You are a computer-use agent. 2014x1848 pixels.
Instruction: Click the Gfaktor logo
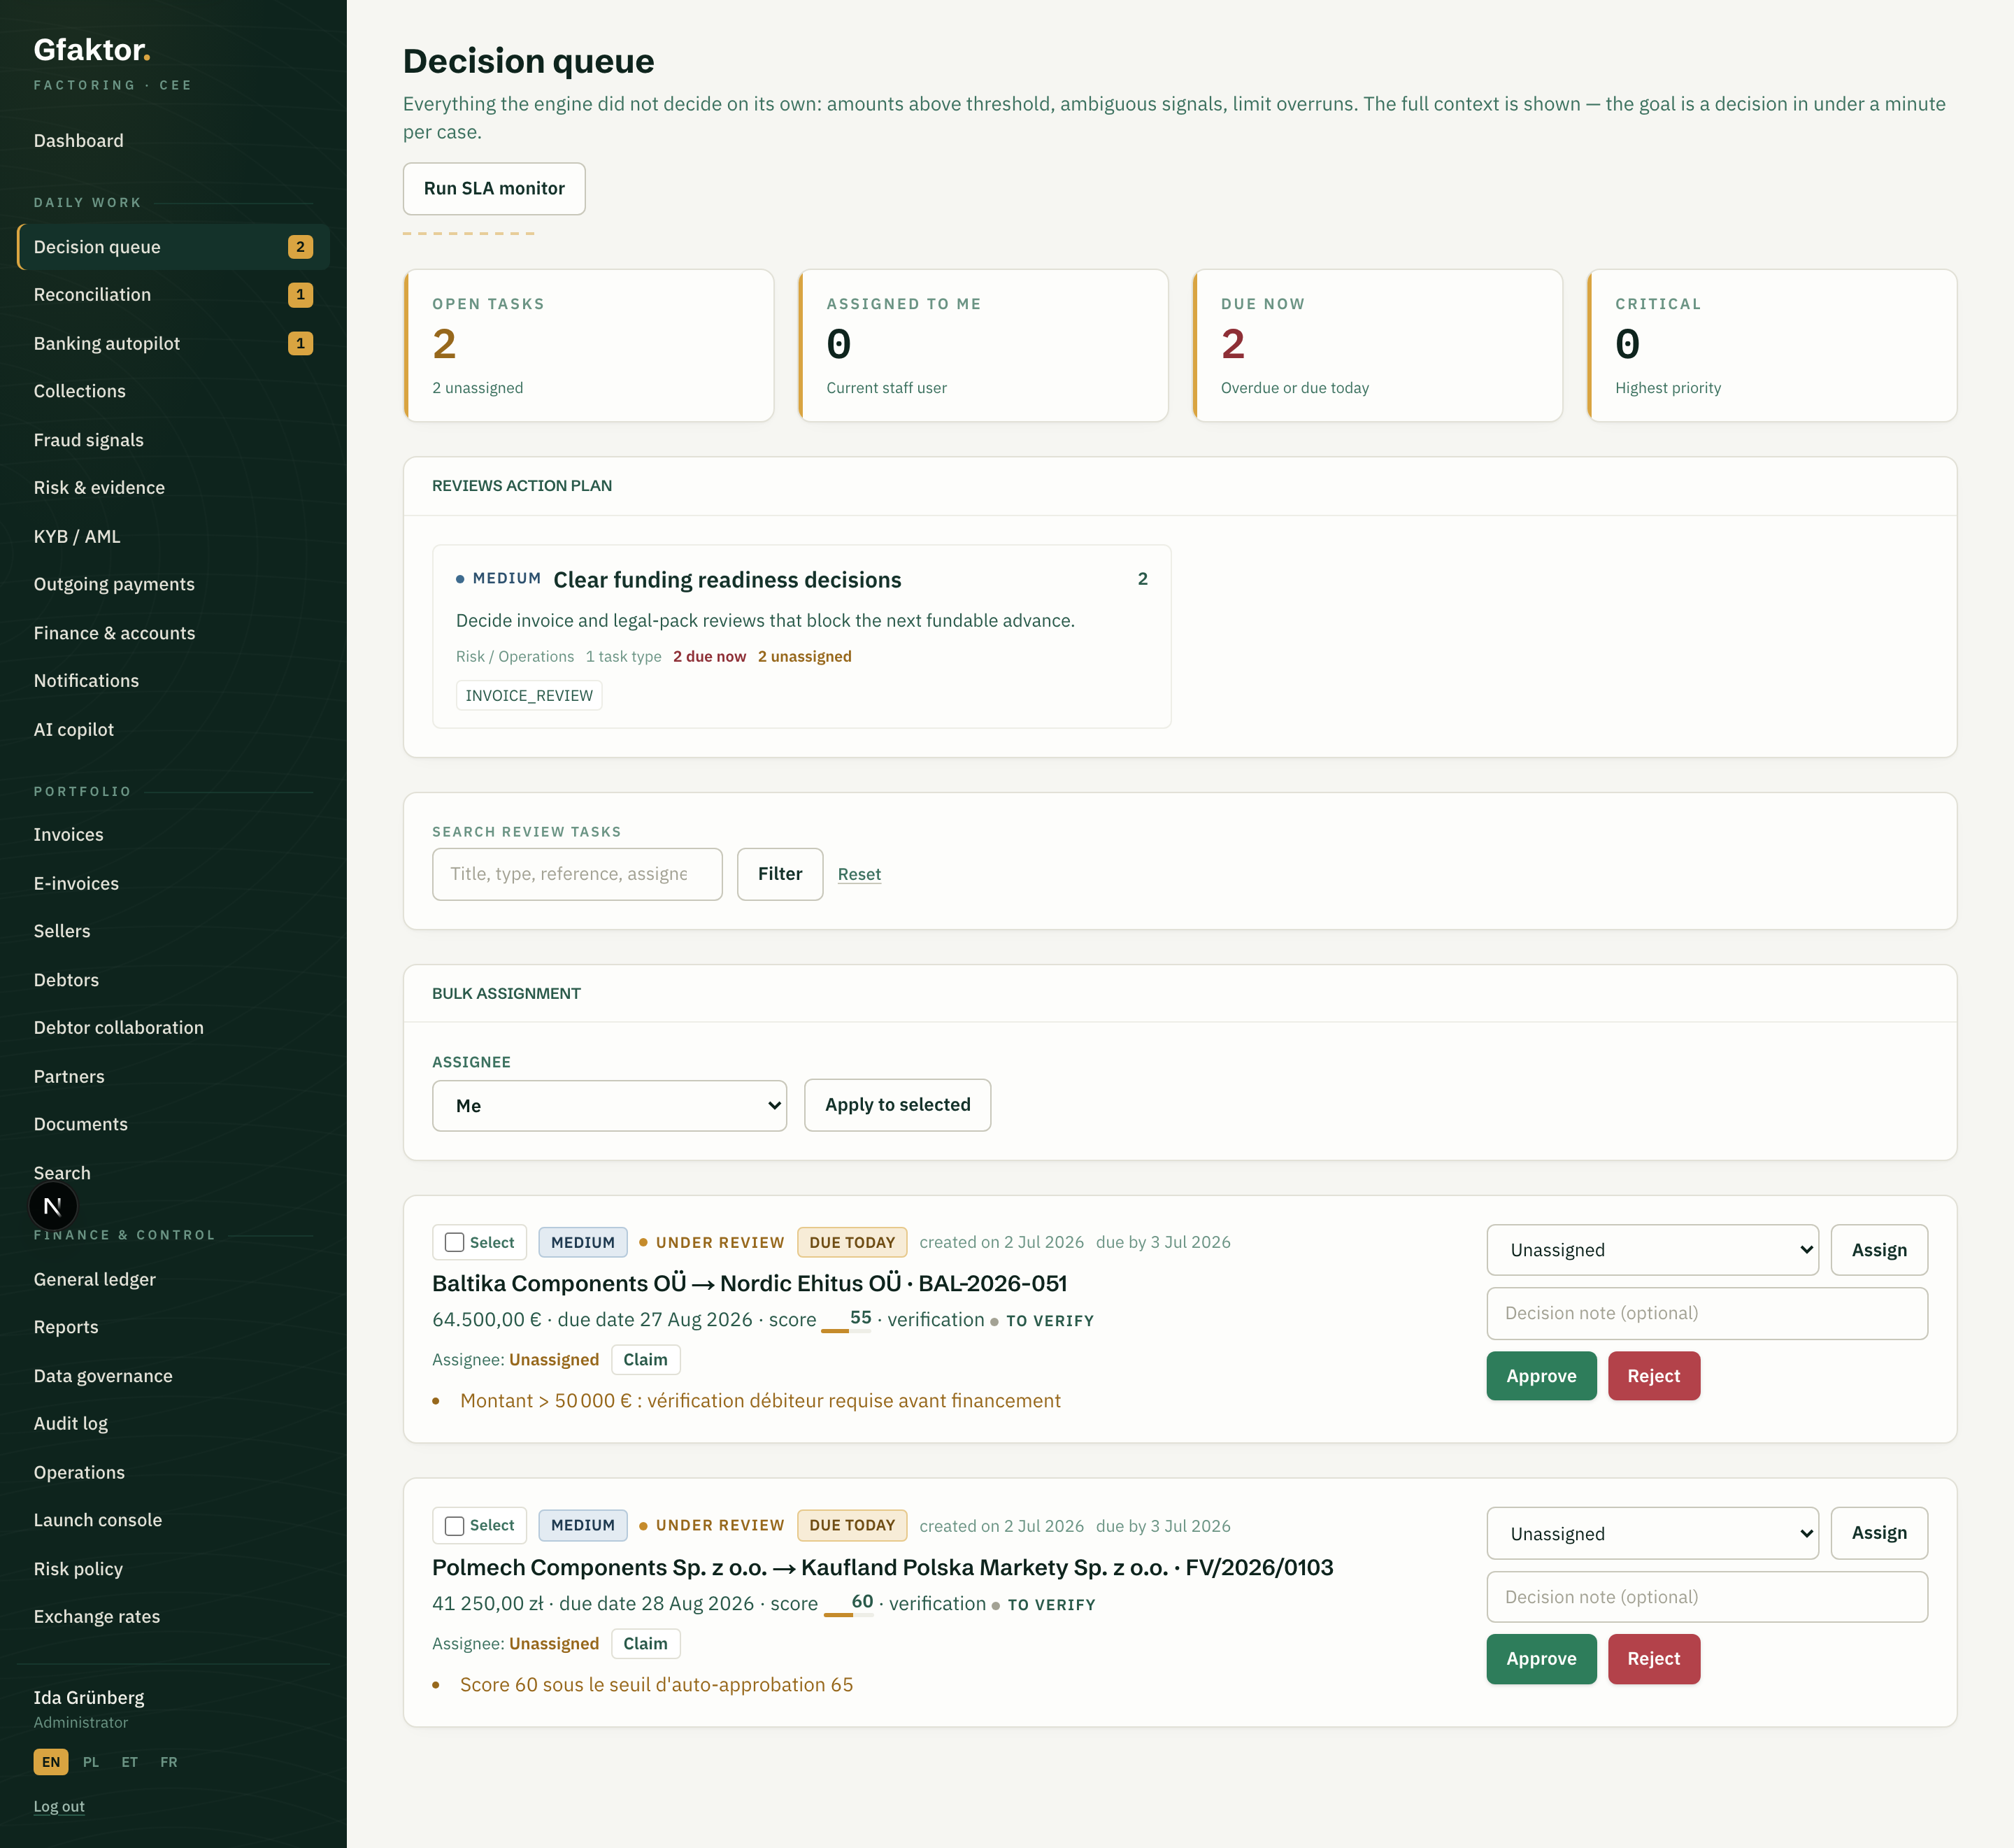(x=92, y=49)
